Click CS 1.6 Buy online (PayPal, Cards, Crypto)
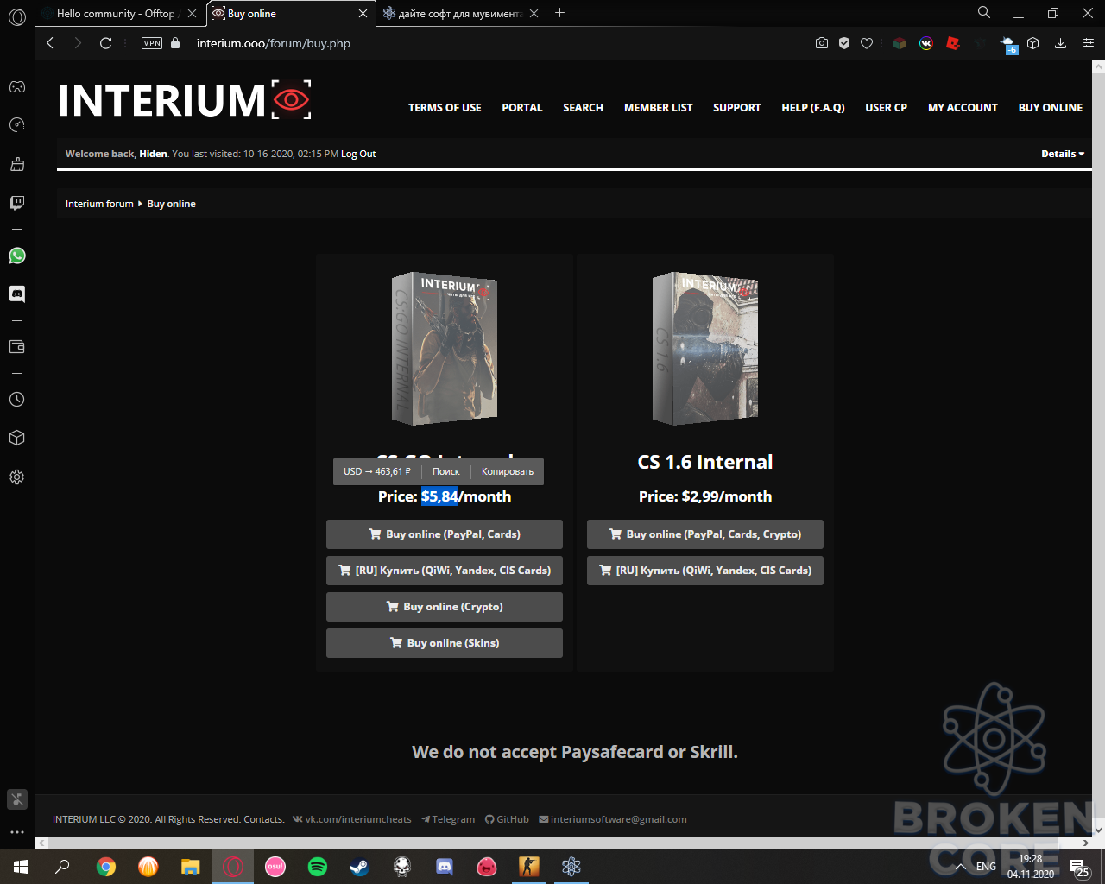The height and width of the screenshot is (884, 1105). 705,534
